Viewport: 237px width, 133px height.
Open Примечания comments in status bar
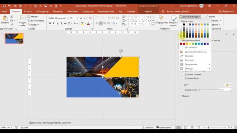pyautogui.click(x=164, y=127)
